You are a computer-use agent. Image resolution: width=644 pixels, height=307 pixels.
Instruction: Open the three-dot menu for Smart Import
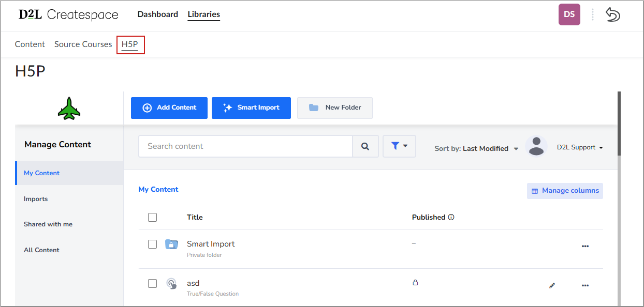(585, 246)
